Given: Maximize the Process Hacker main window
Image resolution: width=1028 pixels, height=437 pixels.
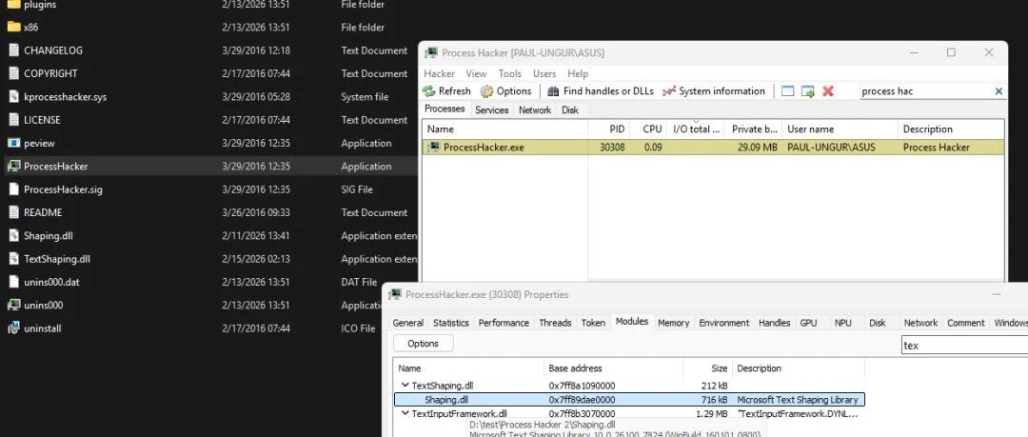Looking at the screenshot, I should (951, 52).
